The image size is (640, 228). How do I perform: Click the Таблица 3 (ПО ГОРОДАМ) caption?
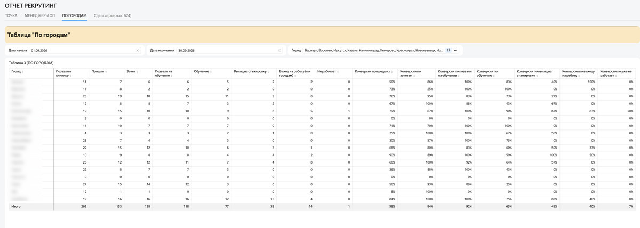31,63
